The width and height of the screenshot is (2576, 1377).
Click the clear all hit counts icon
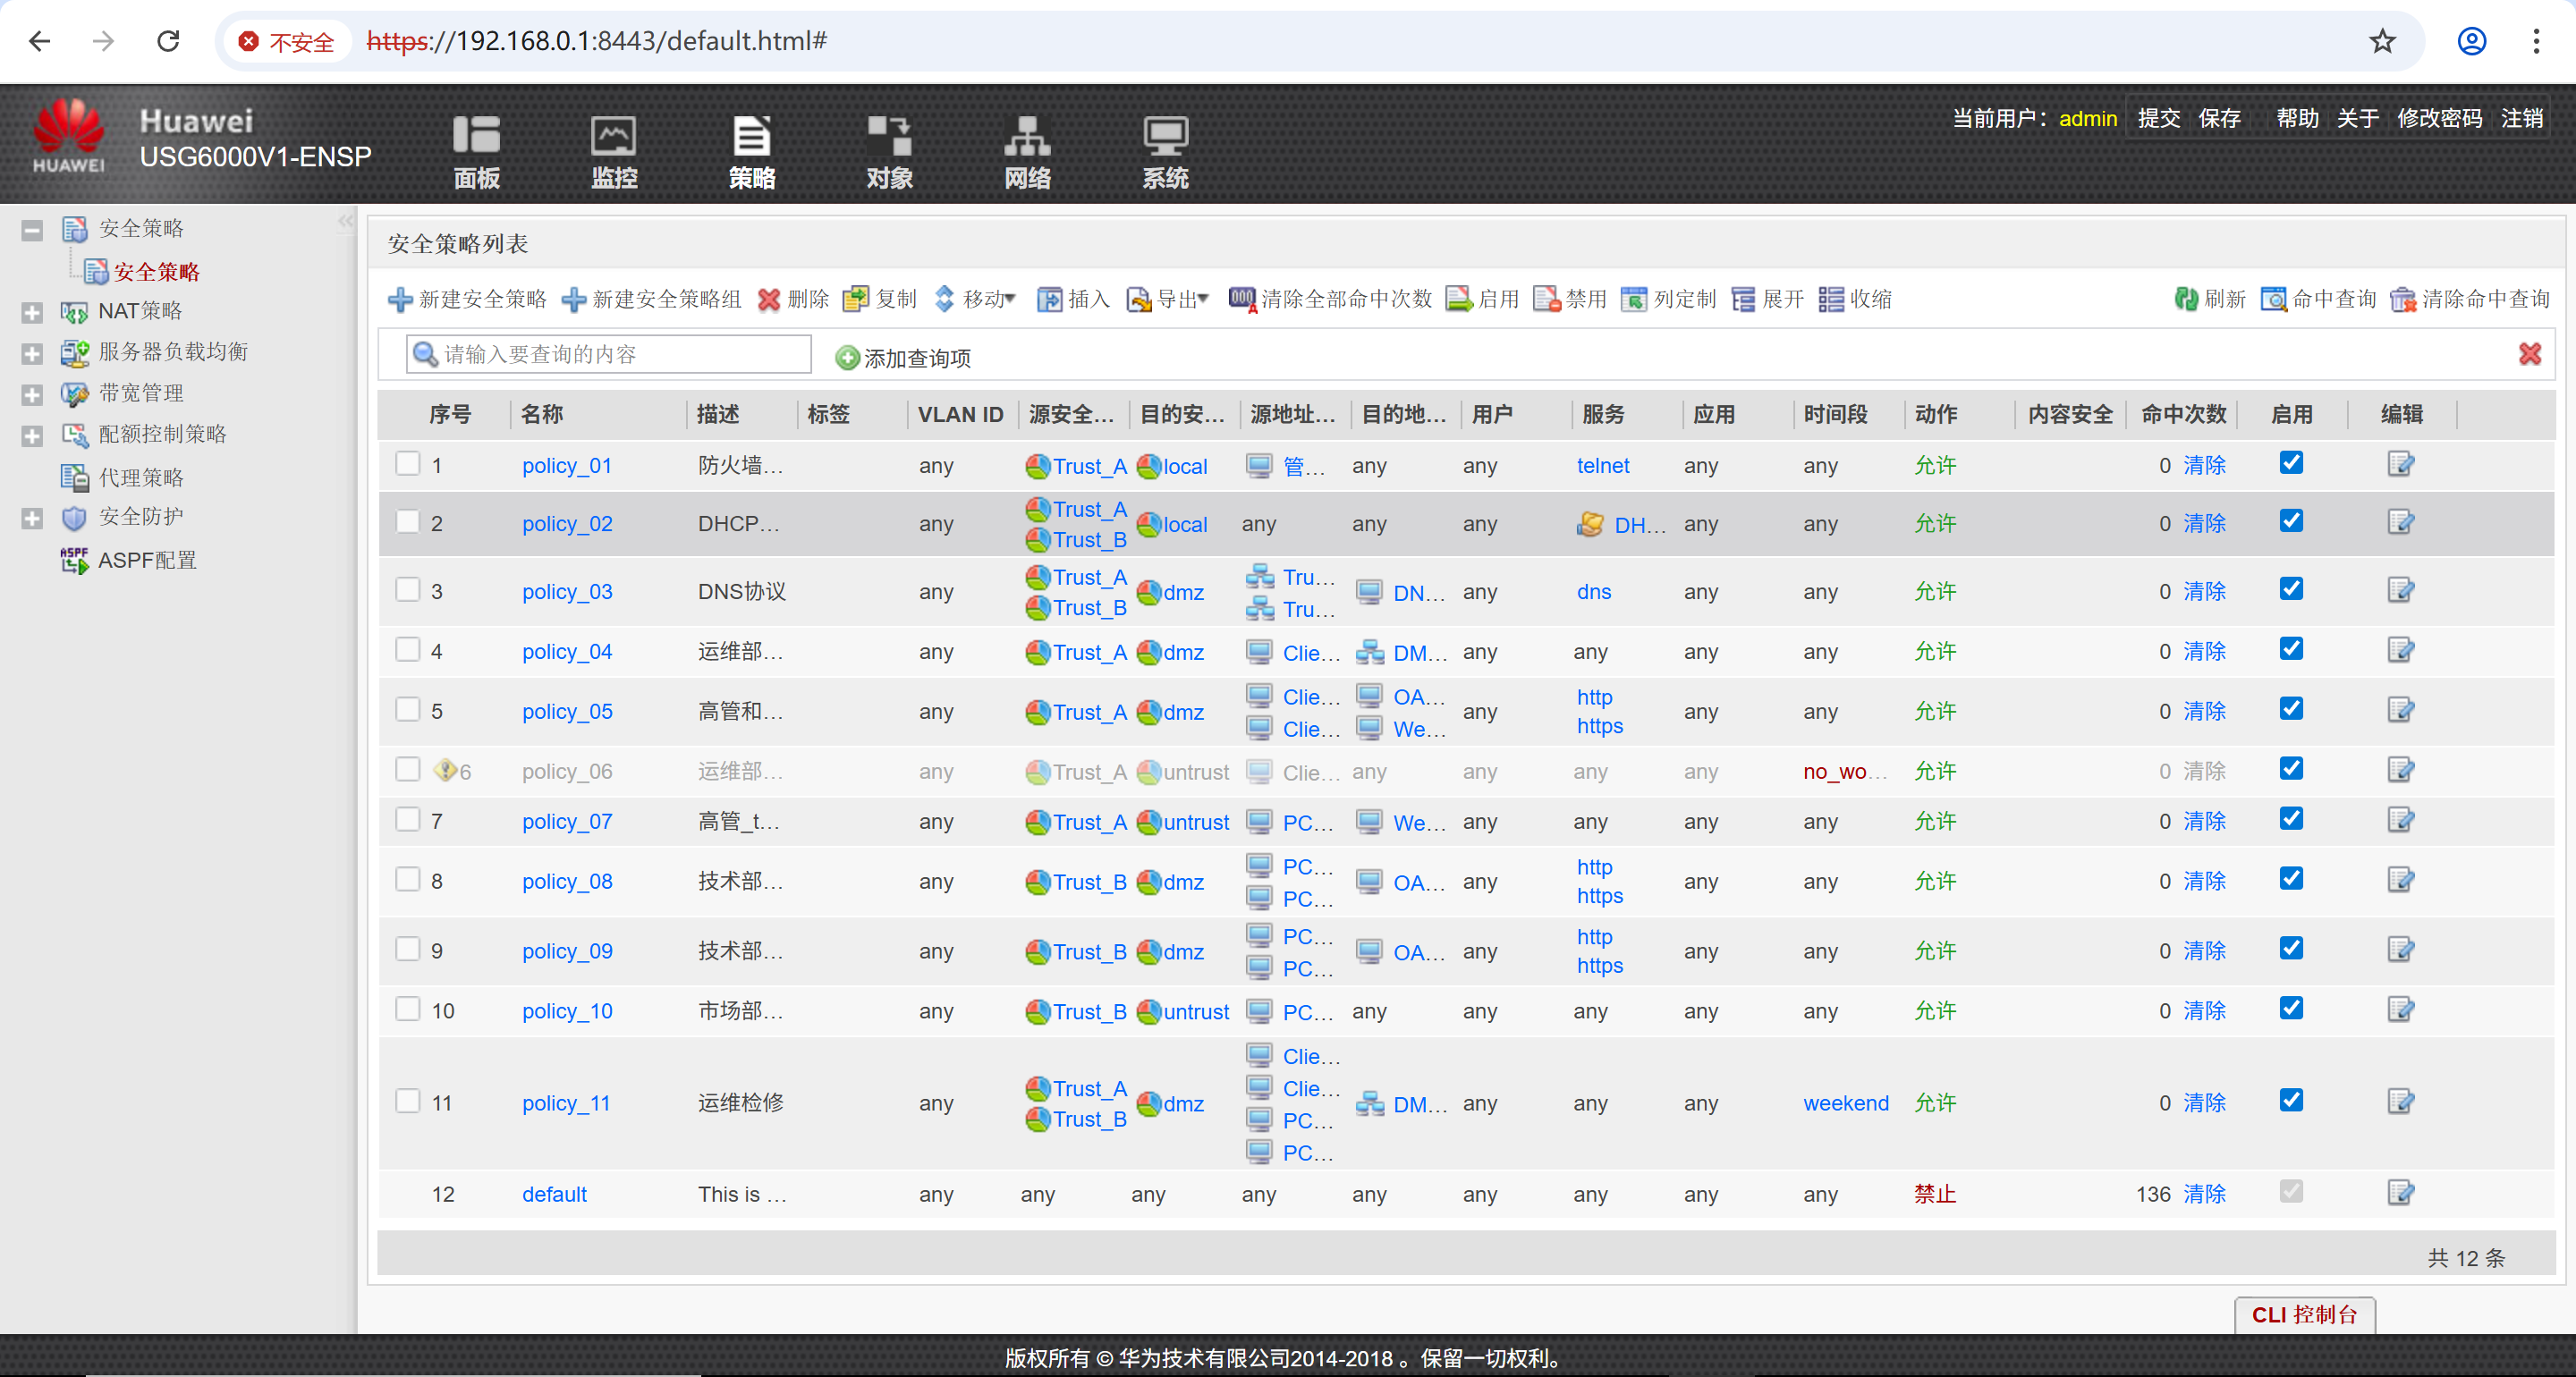[1241, 299]
